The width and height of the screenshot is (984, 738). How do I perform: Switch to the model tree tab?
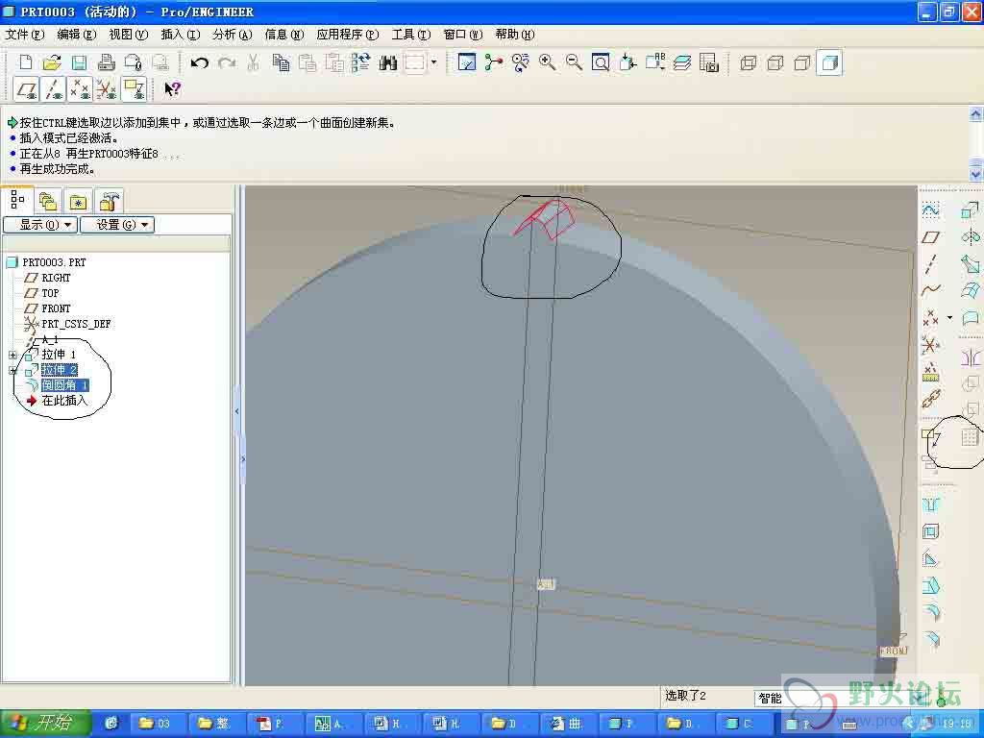coord(17,201)
